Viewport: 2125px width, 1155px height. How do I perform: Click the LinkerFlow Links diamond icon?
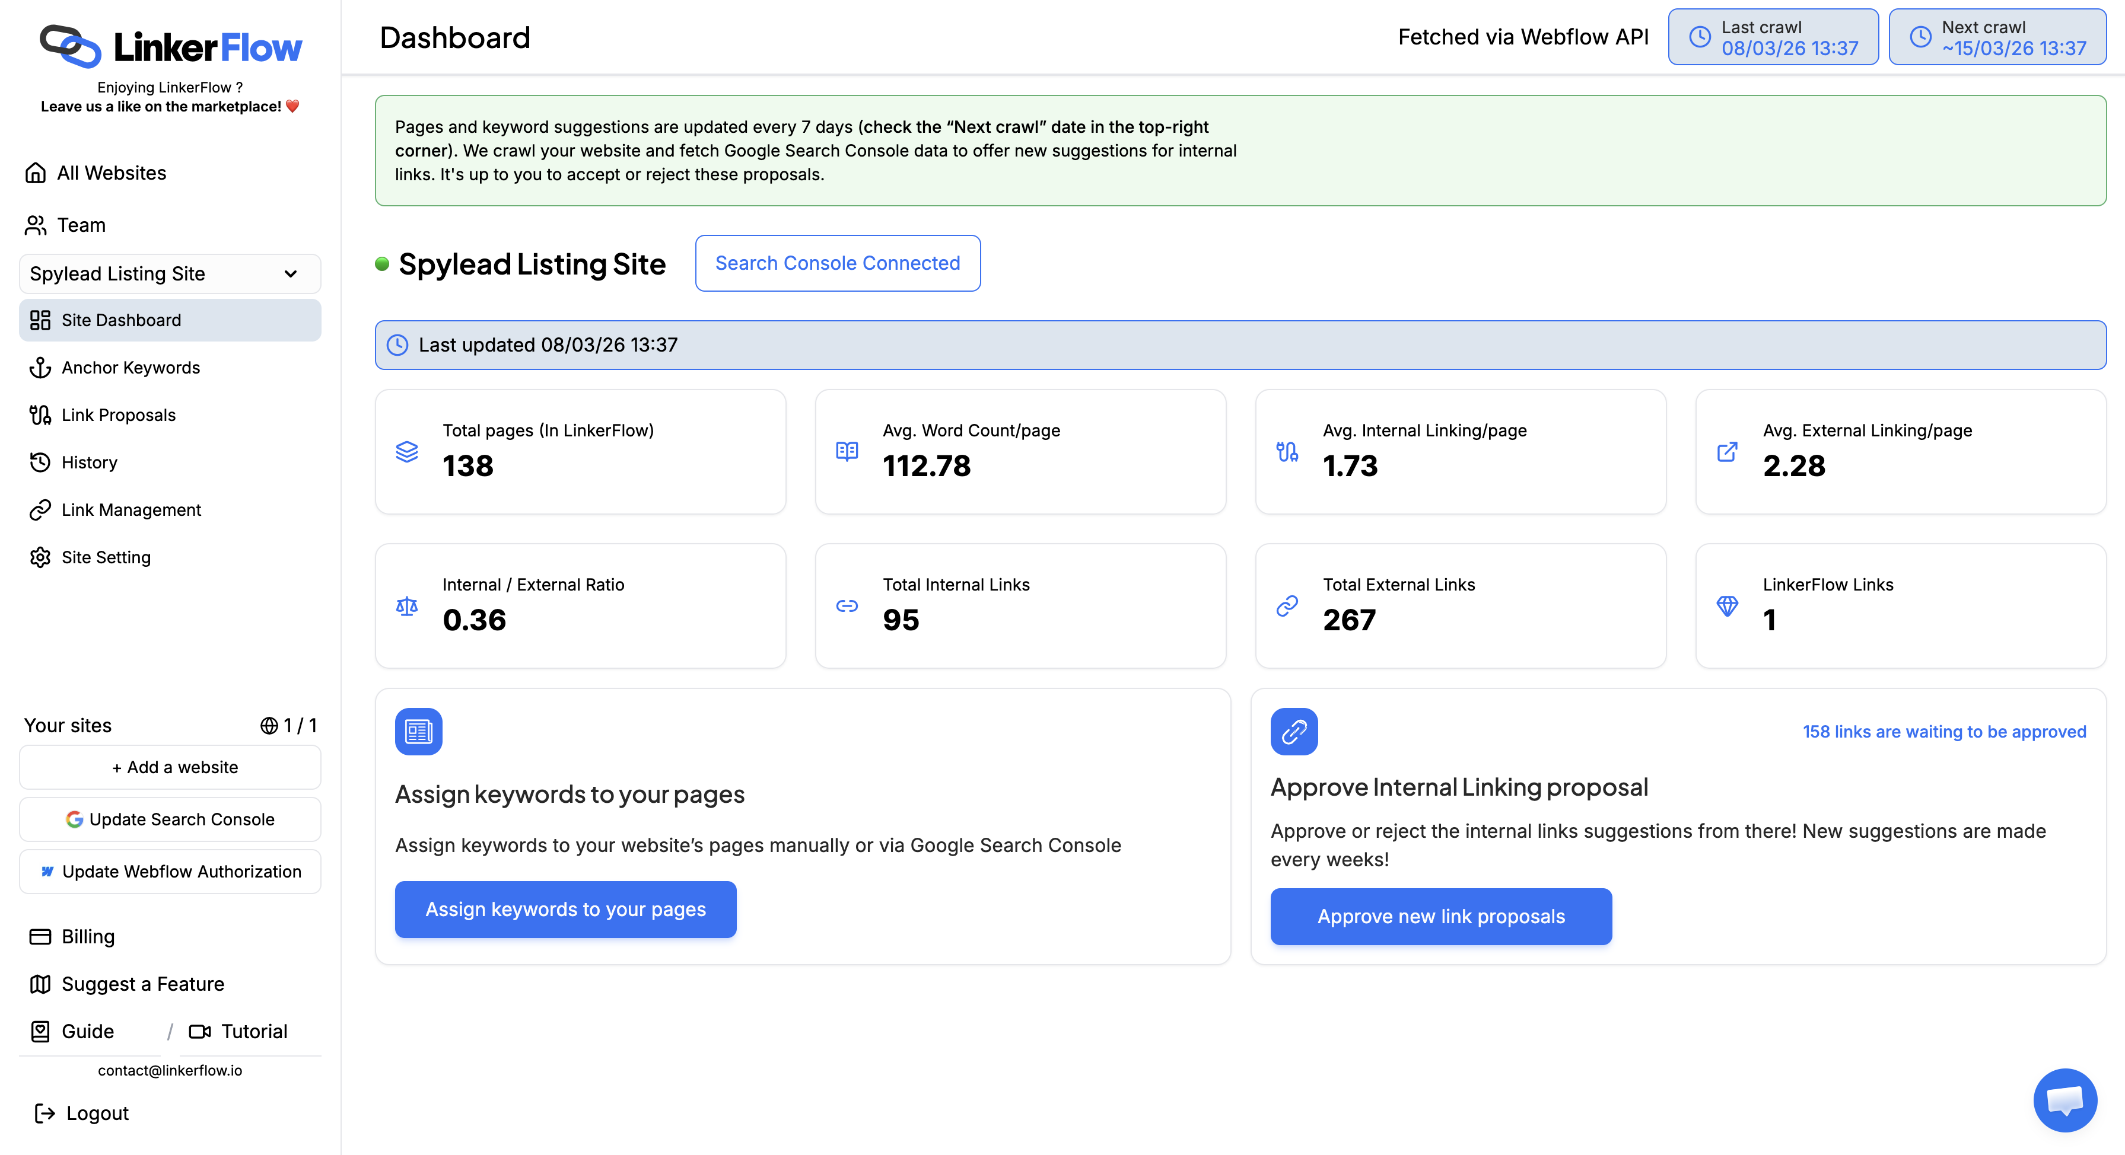[1726, 606]
